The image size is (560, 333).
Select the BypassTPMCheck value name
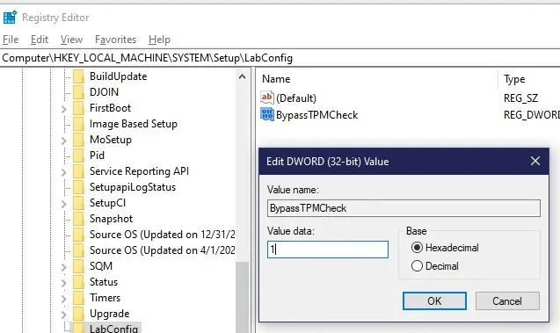(x=316, y=115)
